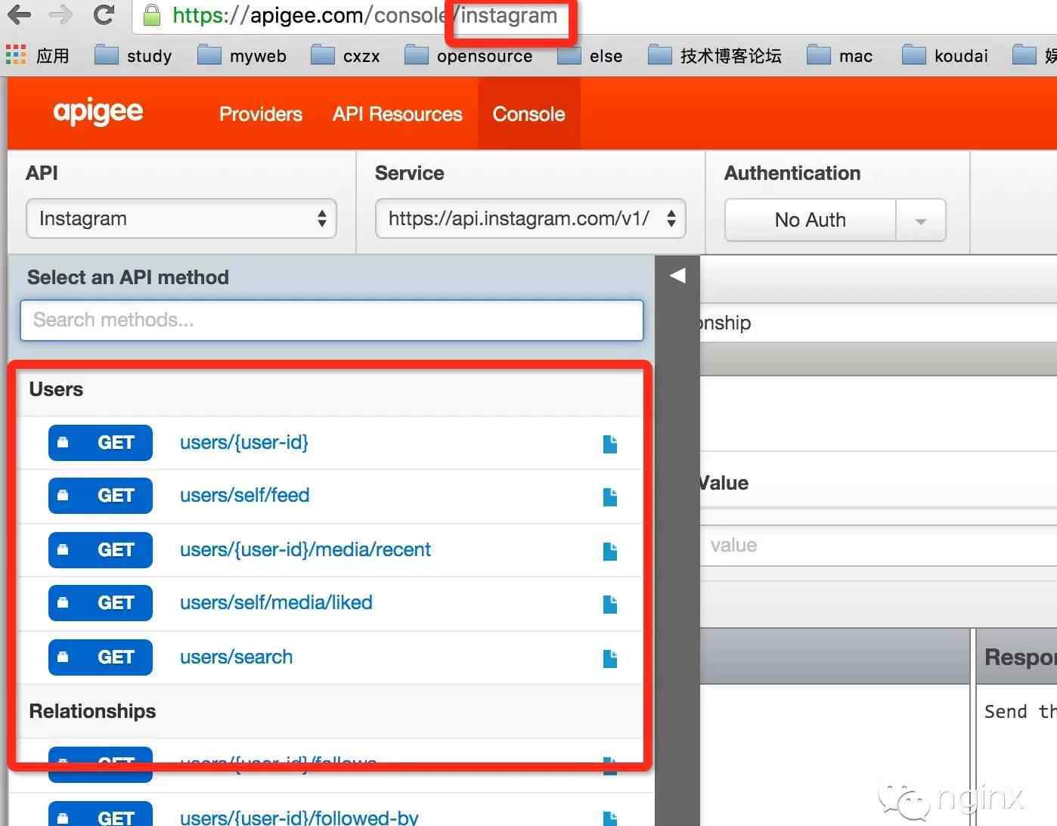This screenshot has height=826, width=1057.
Task: Open the API dropdown showing Instagram
Action: point(181,218)
